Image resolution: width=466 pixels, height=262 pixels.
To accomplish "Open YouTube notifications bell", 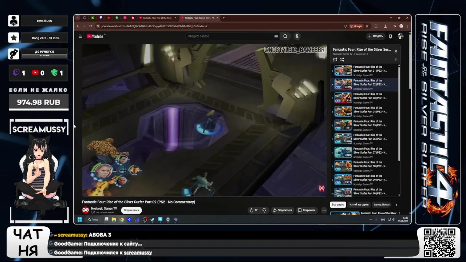I will (390, 36).
